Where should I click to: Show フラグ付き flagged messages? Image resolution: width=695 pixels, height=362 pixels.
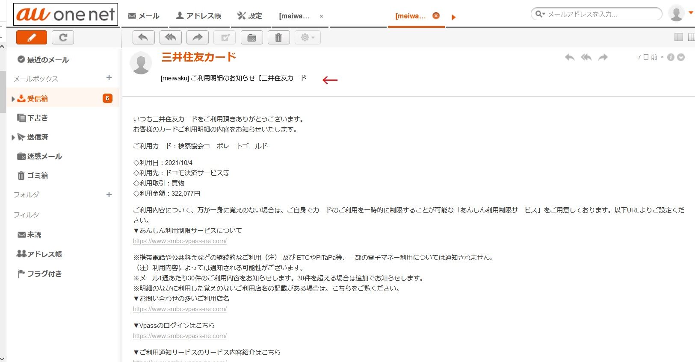coord(39,274)
